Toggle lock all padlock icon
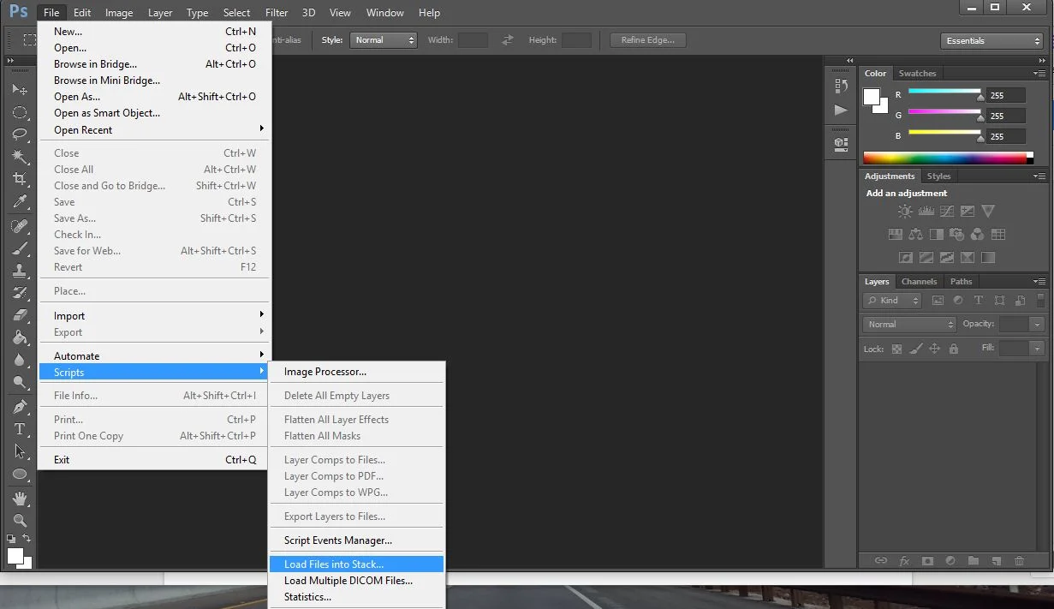 (x=953, y=349)
